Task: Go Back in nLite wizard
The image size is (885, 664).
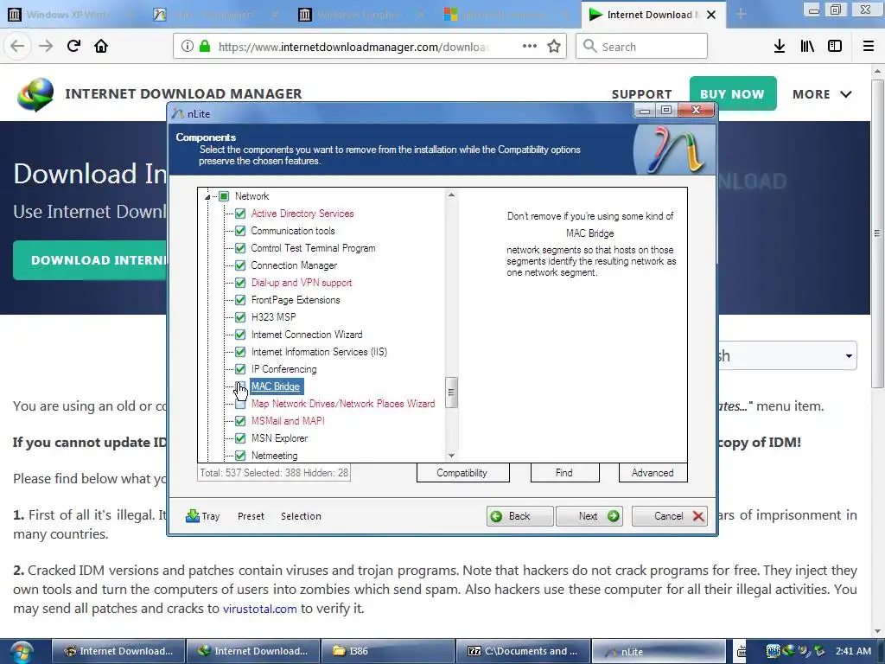Action: 519,516
